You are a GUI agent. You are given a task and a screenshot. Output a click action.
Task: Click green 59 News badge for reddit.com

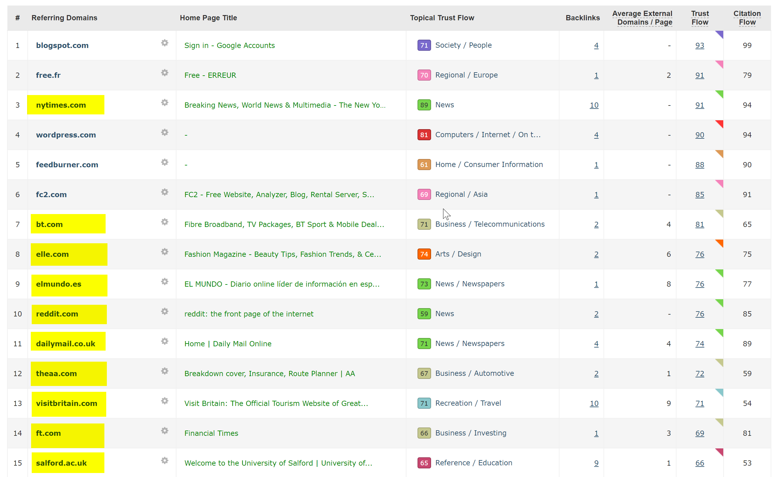[x=424, y=314]
